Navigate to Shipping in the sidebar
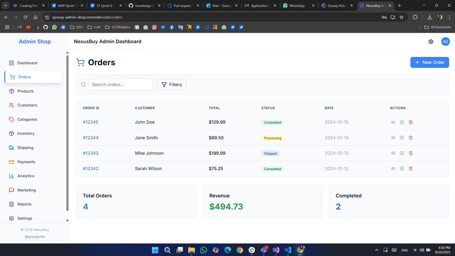 point(33,148)
